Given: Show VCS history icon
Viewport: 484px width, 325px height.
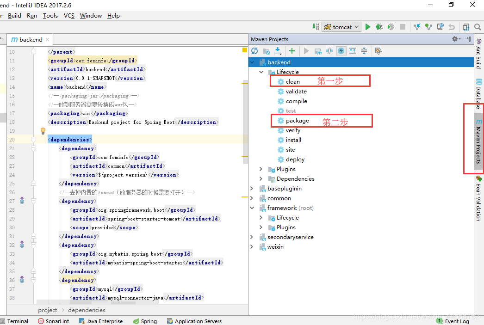Looking at the screenshot, I should [x=440, y=27].
